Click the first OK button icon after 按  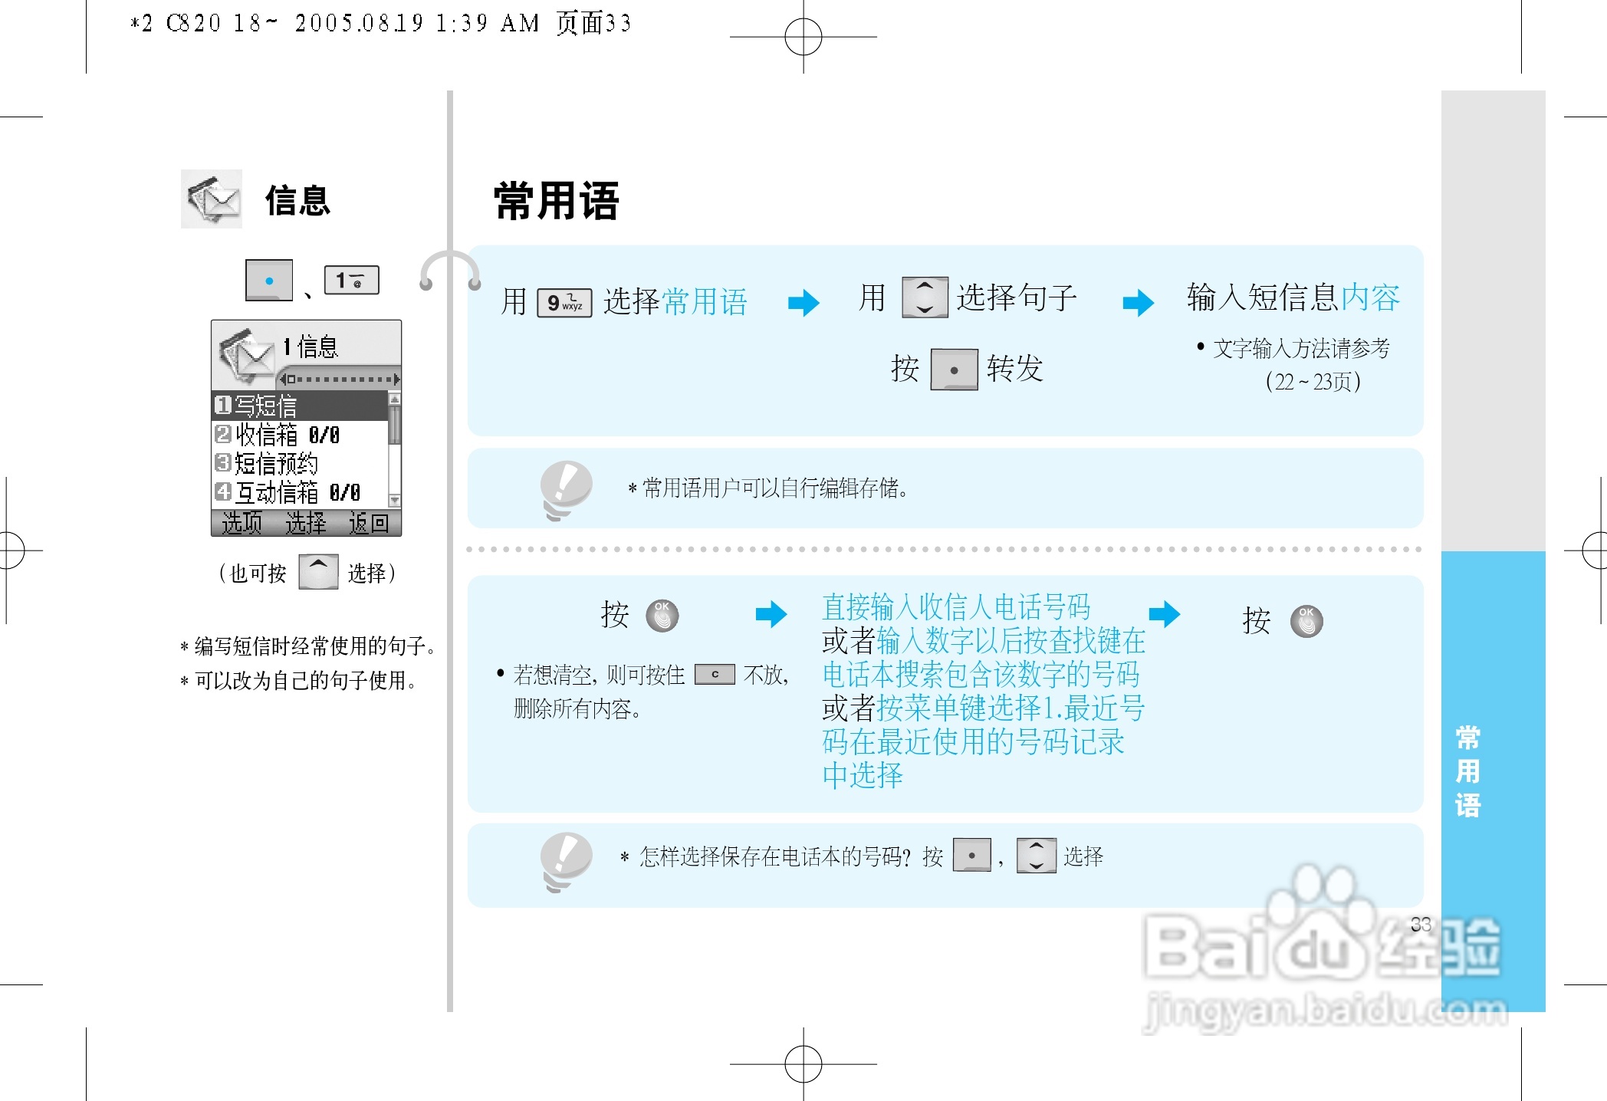(662, 616)
